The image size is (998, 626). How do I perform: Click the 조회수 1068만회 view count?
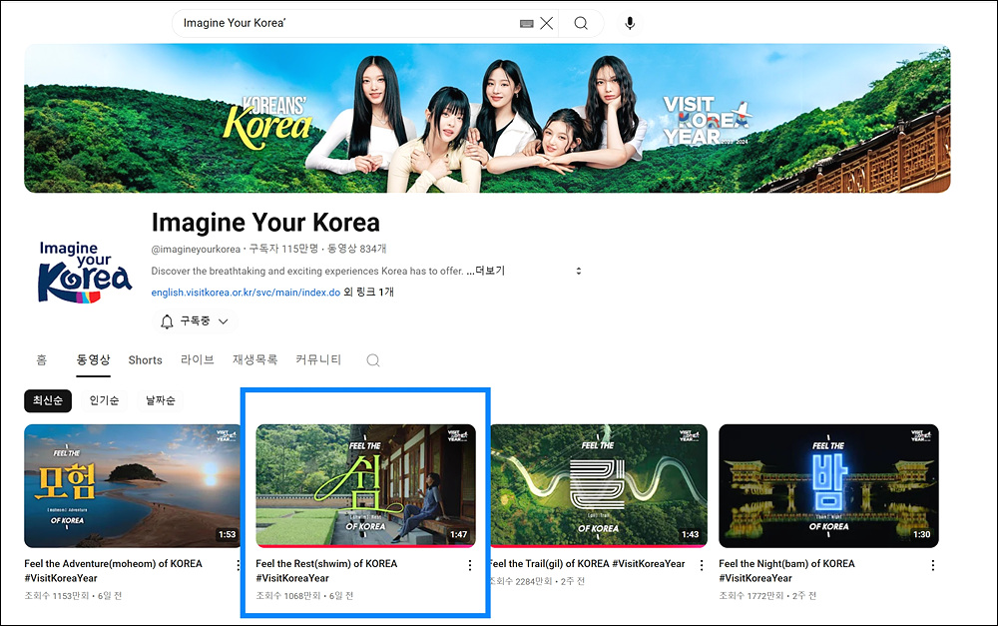pos(287,596)
